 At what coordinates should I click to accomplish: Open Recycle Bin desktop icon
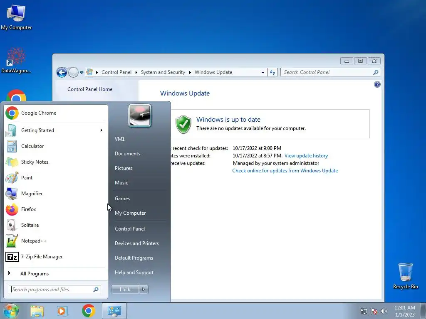[405, 276]
